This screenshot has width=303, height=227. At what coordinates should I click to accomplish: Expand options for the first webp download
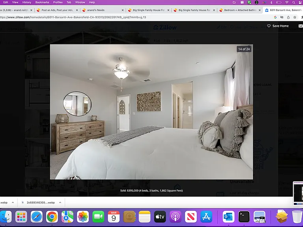click(13, 203)
